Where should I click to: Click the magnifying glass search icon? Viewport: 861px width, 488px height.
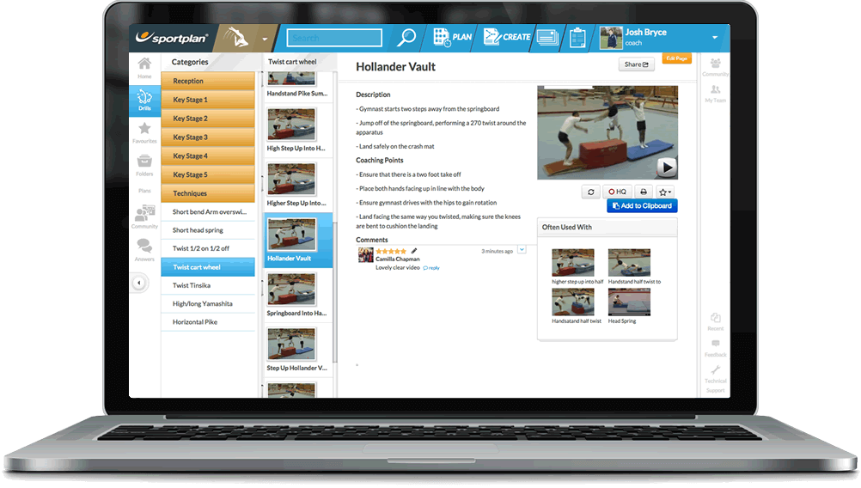point(406,37)
